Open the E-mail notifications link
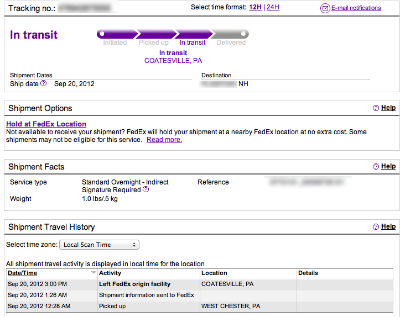The height and width of the screenshot is (317, 400). 356,8
